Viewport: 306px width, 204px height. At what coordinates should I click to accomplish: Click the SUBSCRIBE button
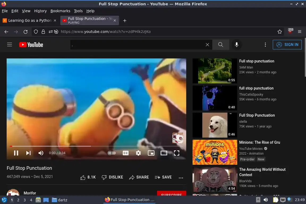click(172, 193)
